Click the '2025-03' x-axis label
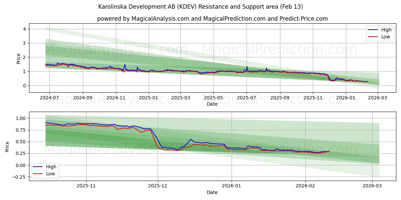The height and width of the screenshot is (200, 401). (180, 97)
